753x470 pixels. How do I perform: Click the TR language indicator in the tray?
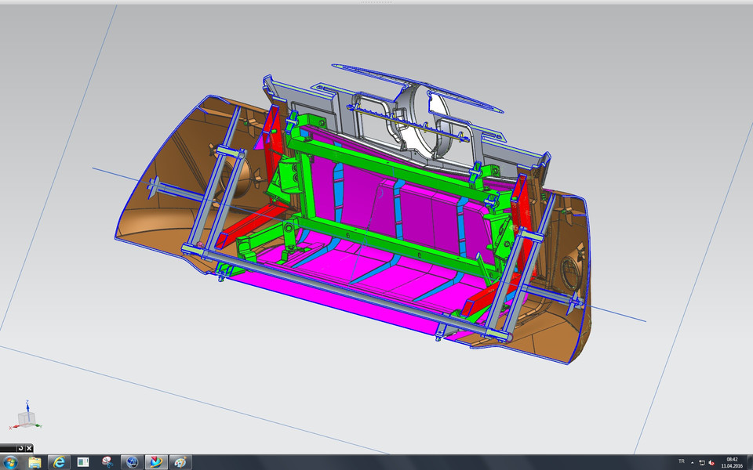coord(681,461)
